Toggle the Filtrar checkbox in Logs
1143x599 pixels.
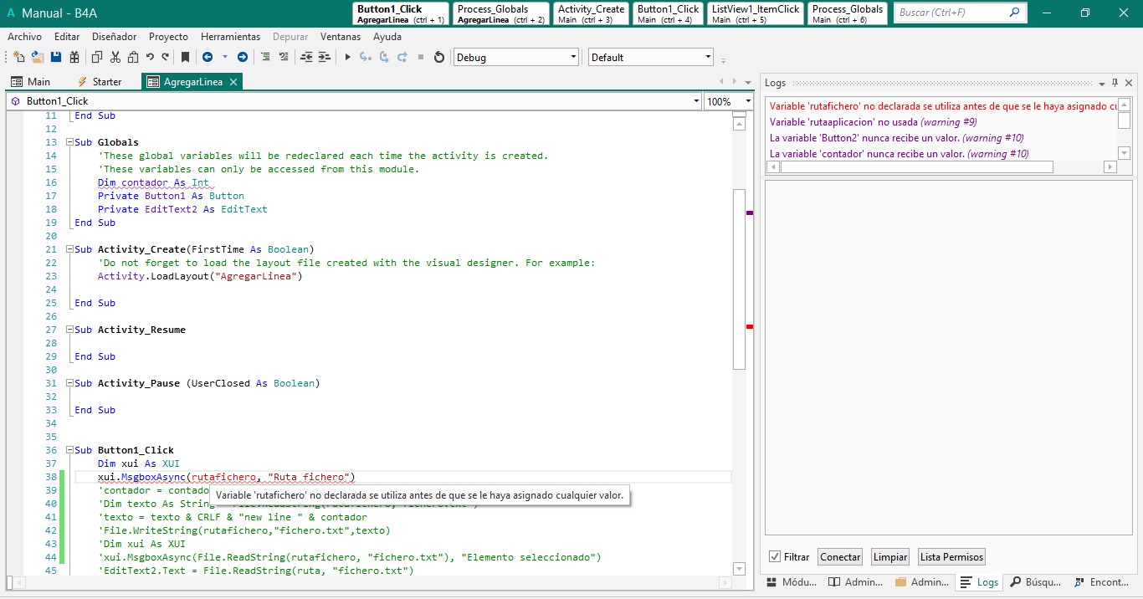[x=775, y=557]
